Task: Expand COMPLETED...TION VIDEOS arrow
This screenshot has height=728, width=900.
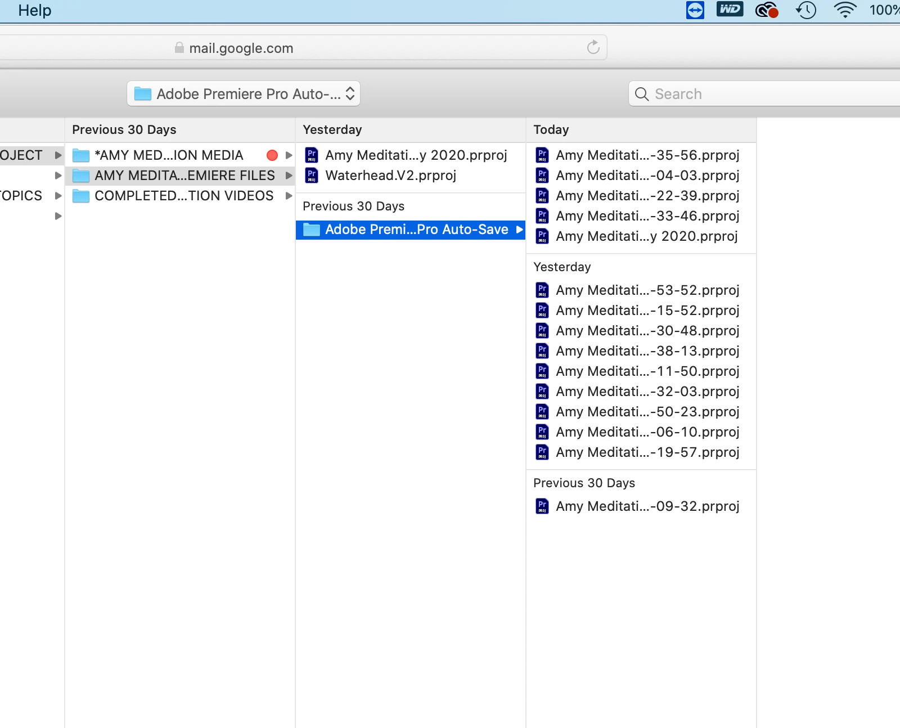Action: tap(289, 196)
